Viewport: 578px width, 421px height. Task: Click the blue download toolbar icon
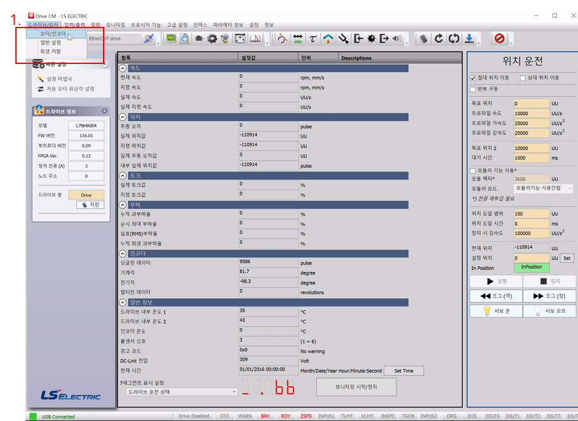469,39
